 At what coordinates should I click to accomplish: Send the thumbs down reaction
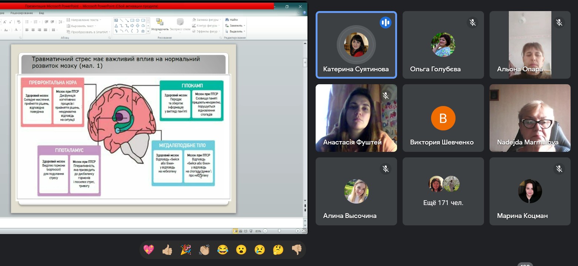coord(297,250)
